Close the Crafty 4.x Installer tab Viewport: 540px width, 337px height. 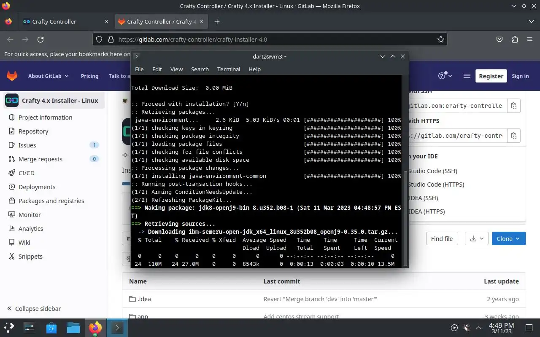pyautogui.click(x=201, y=21)
